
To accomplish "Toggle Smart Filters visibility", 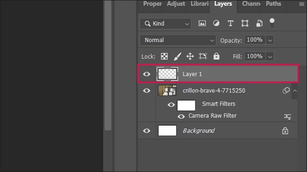I will click(x=171, y=105).
